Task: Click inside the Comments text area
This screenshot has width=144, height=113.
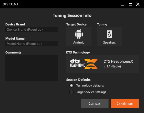Action: [x=32, y=68]
